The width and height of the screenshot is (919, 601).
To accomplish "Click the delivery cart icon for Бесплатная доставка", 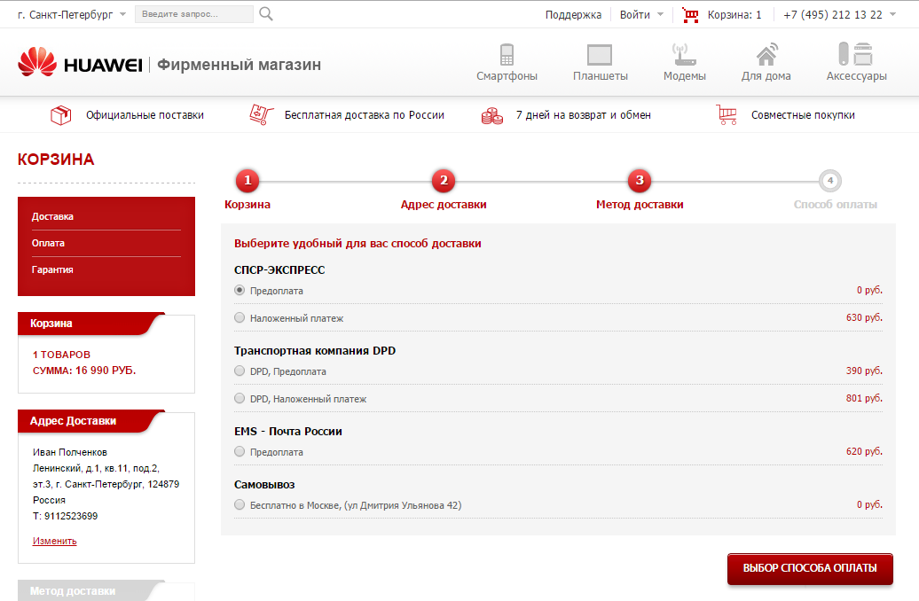I will pyautogui.click(x=261, y=114).
